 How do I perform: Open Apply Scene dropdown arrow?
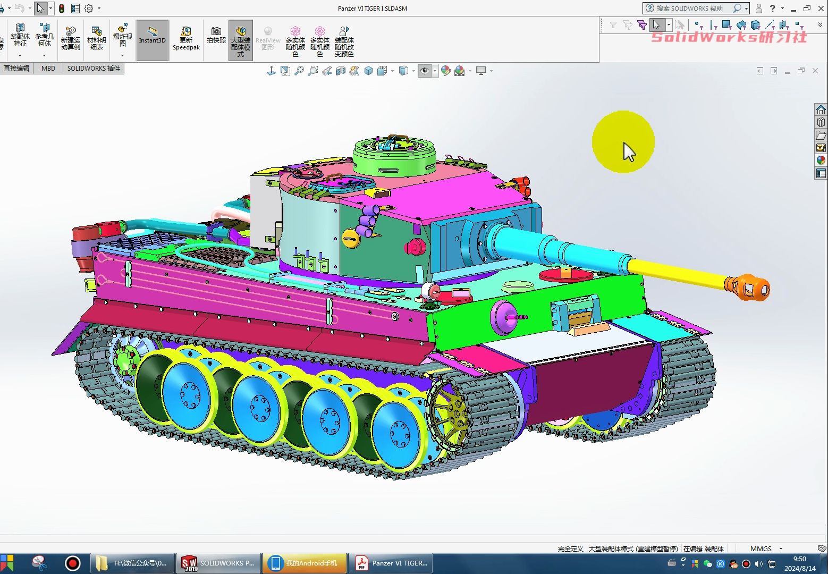point(470,71)
